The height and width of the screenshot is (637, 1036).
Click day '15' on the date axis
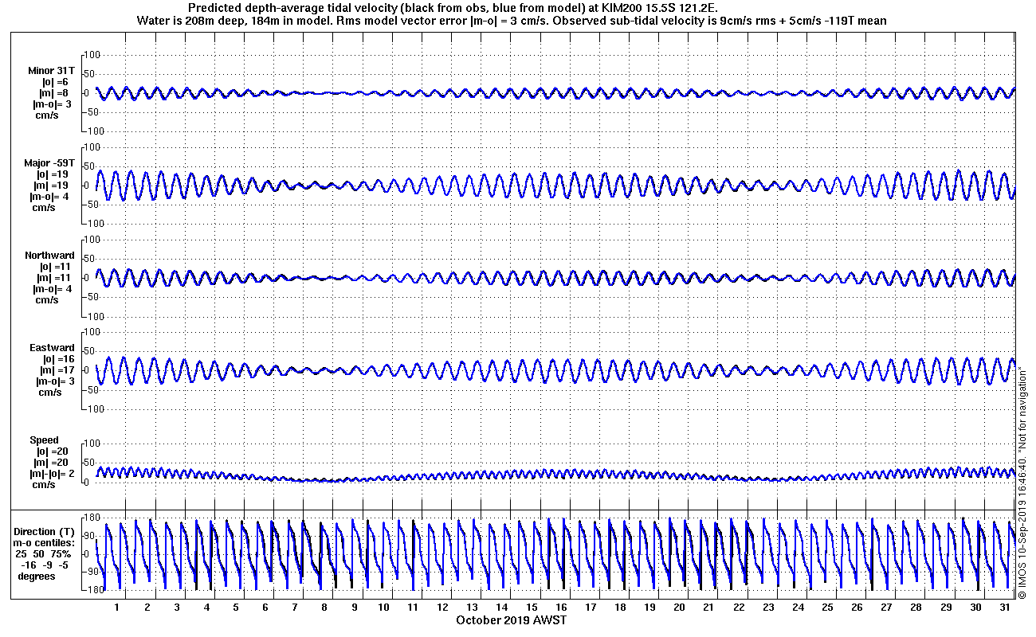[532, 607]
